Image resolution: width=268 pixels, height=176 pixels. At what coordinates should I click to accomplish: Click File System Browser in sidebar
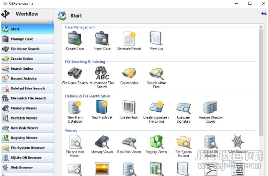pyautogui.click(x=27, y=148)
